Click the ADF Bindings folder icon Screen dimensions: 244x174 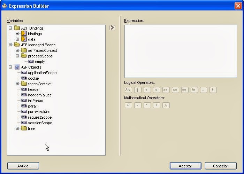17,28
